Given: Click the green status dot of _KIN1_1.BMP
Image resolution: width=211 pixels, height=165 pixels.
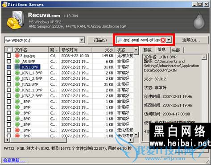Looking at the screenshot, I should 17,73.
